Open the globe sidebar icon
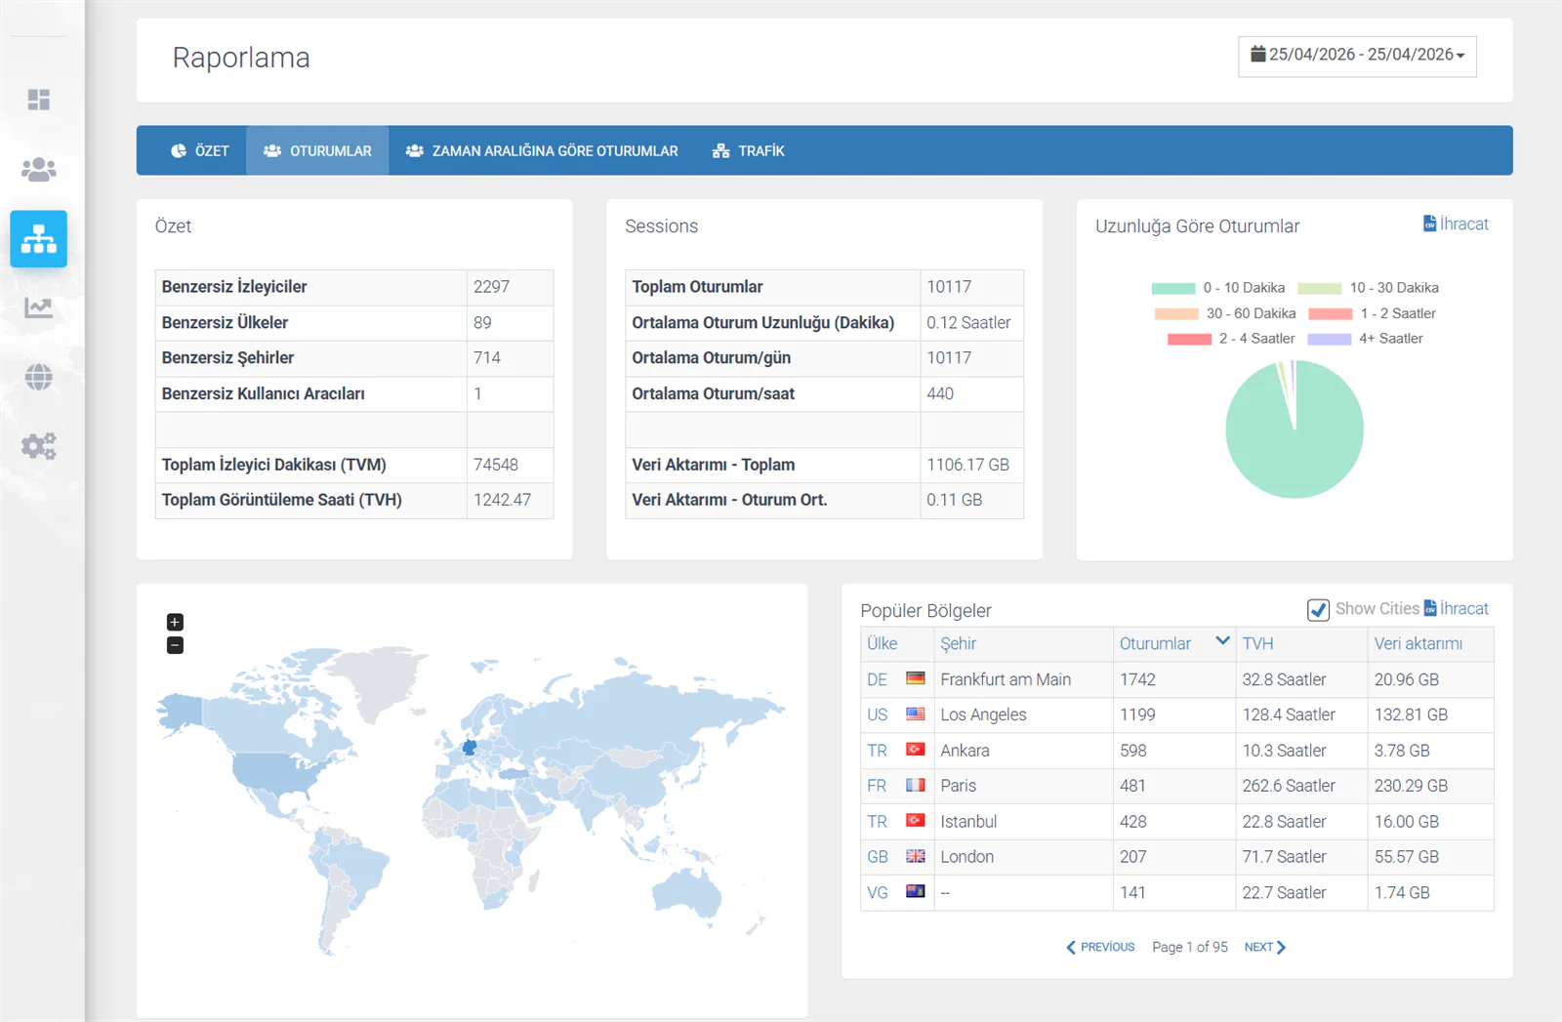 point(39,378)
